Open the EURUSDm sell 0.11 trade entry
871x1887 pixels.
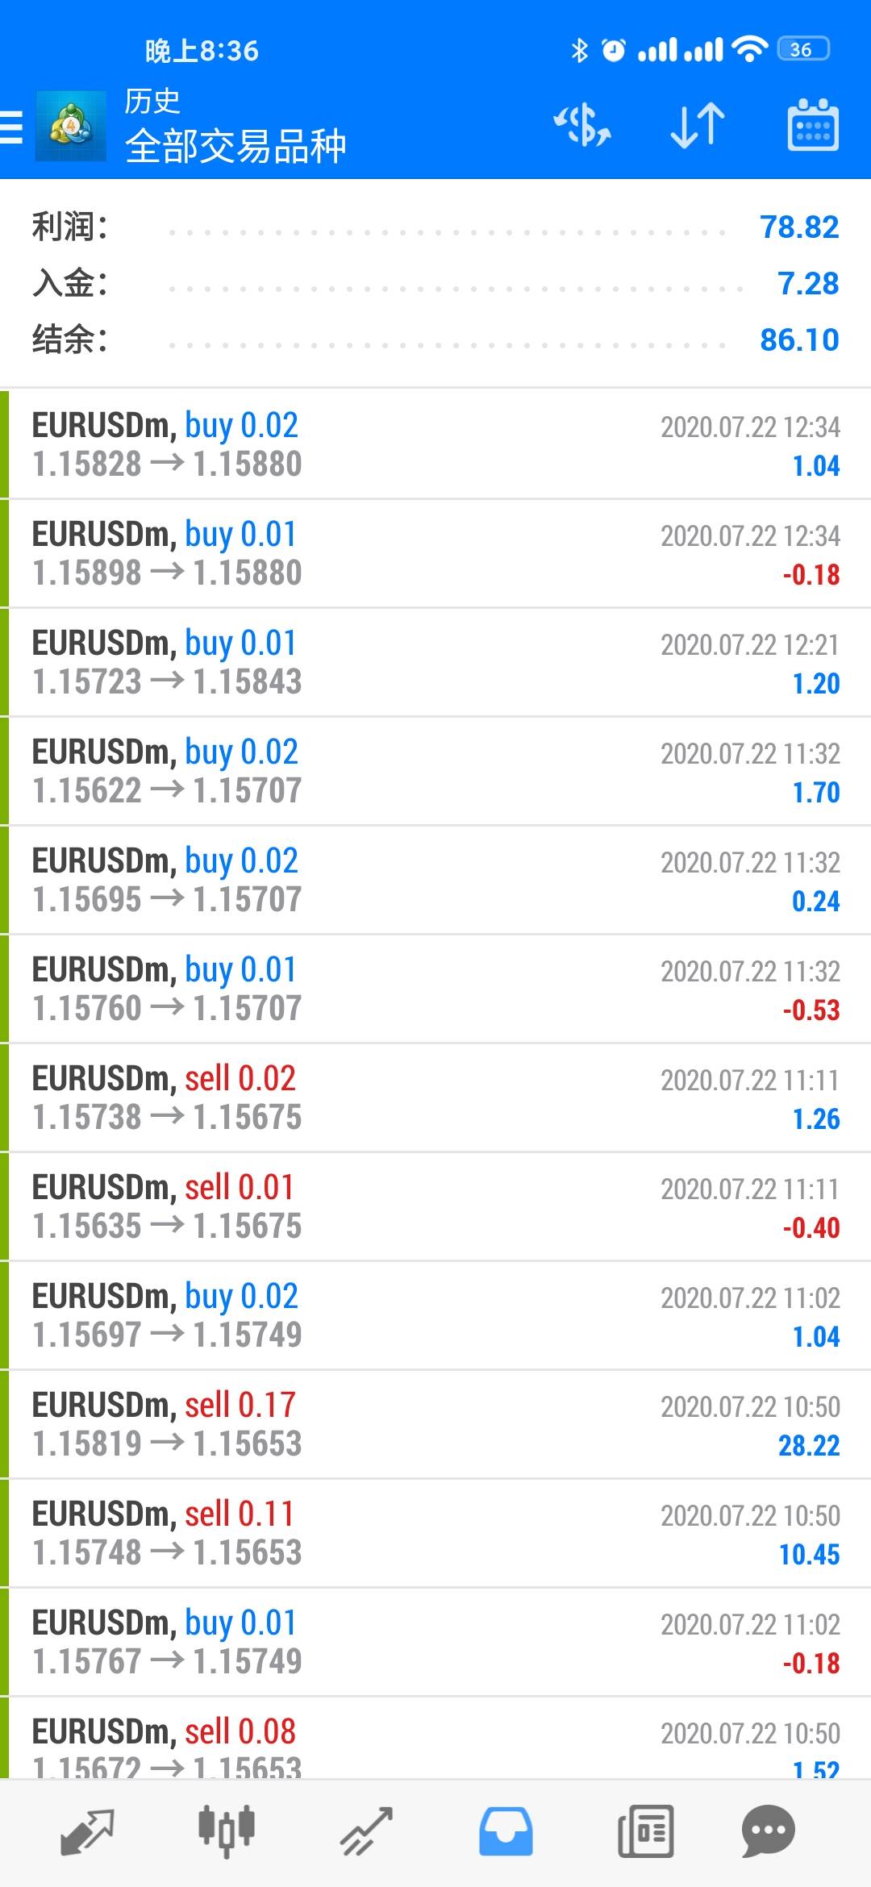click(x=435, y=1533)
